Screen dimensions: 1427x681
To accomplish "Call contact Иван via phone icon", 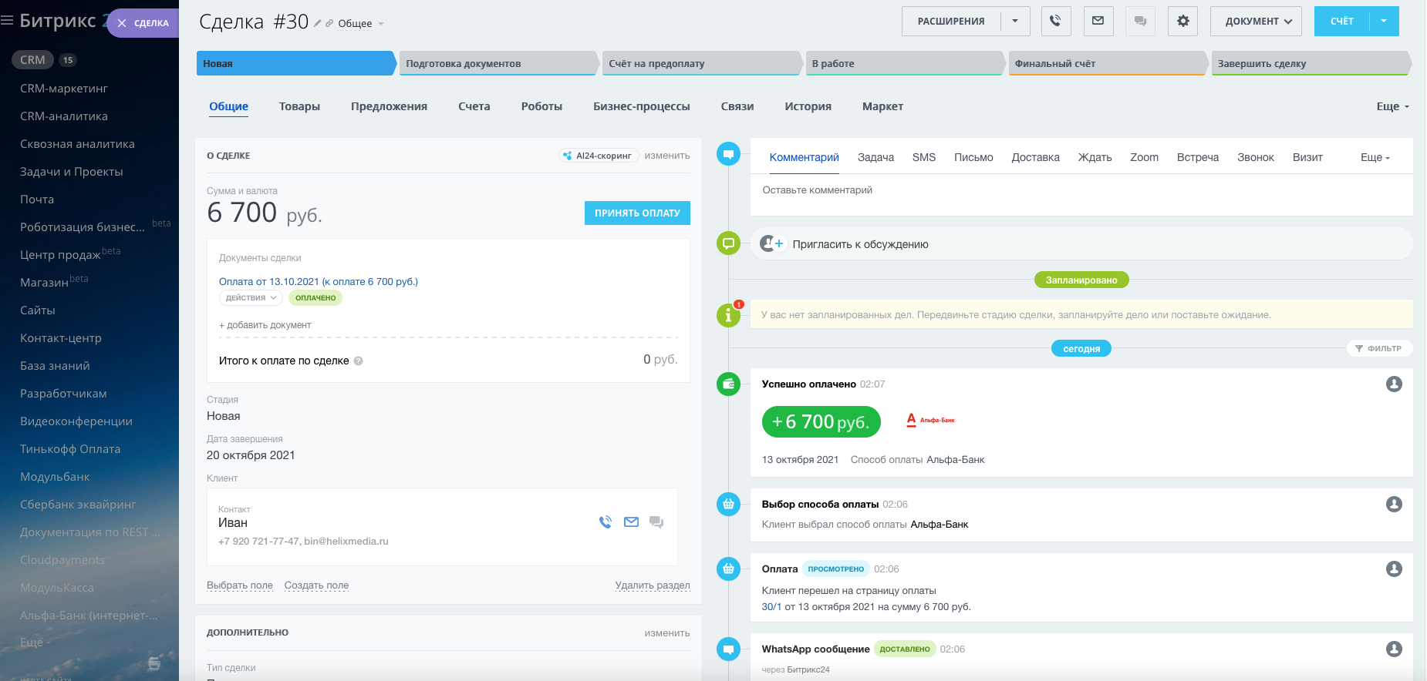I will pyautogui.click(x=606, y=522).
